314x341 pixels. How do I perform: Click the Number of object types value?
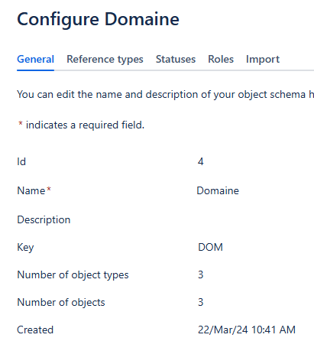pyautogui.click(x=201, y=274)
